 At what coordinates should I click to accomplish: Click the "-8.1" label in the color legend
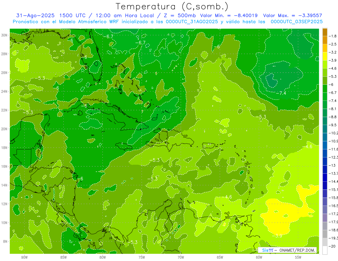(333, 109)
